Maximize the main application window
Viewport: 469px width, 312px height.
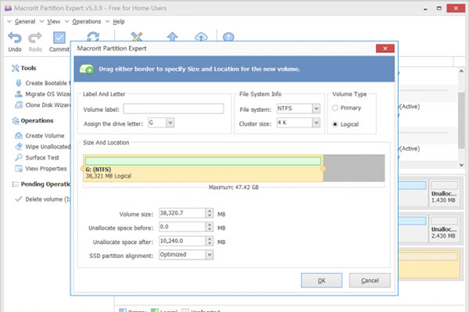pyautogui.click(x=439, y=8)
